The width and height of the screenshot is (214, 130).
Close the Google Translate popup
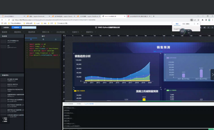coord(198,24)
